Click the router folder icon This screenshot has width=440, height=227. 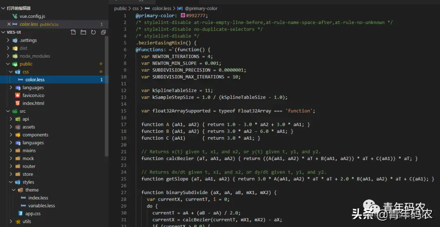[x=18, y=166]
